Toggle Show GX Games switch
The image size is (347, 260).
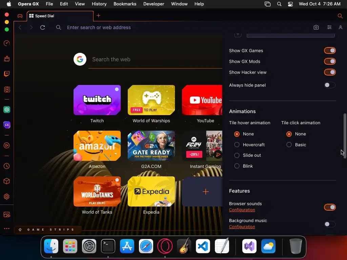tap(330, 51)
